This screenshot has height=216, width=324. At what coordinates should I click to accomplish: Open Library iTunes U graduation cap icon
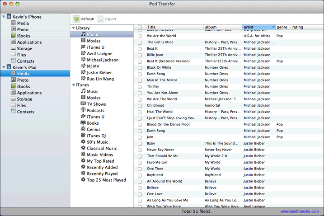(x=83, y=47)
